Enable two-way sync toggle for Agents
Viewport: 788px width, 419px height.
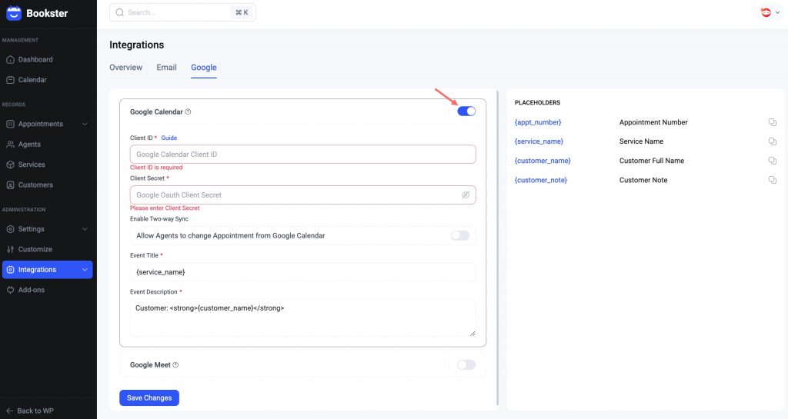click(460, 235)
